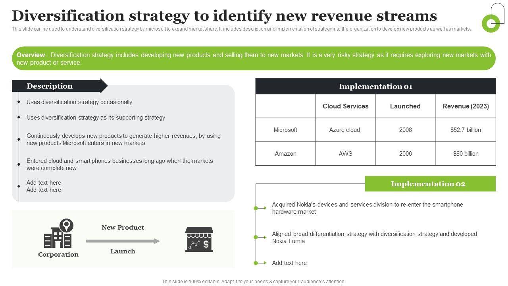This screenshot has width=508, height=286.
Task: Click the "$52.7 billion" revenue cell
Action: click(x=466, y=130)
